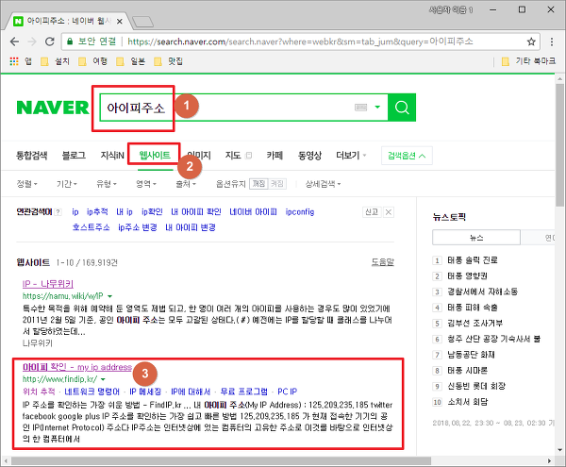Select the 뉴스 tab in 뉴스토픽
Viewport: 566px width, 467px height.
point(476,238)
